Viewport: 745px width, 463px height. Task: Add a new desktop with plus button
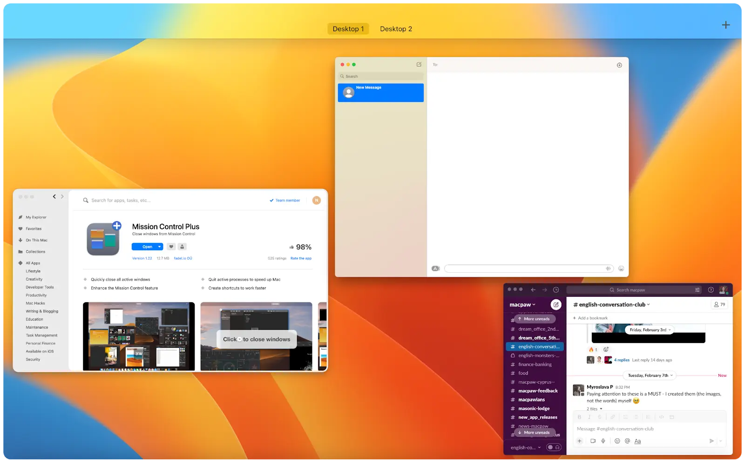[x=725, y=25]
